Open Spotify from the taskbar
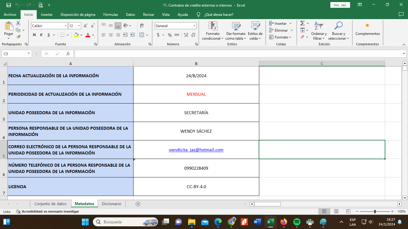The height and width of the screenshot is (229, 408). coord(297,222)
